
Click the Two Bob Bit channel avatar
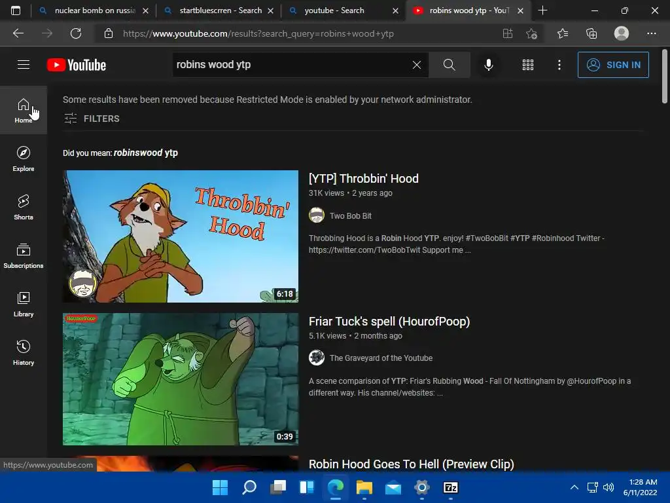pos(317,215)
